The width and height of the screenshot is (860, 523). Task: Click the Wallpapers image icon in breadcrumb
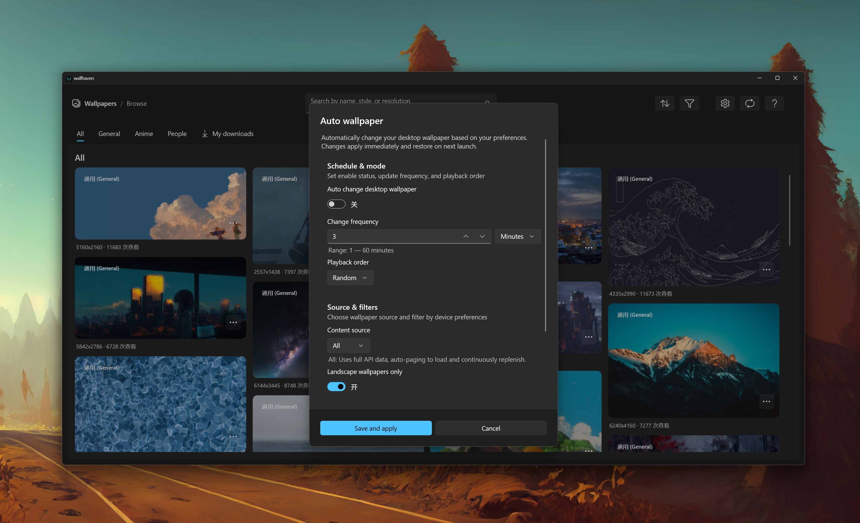pos(76,103)
